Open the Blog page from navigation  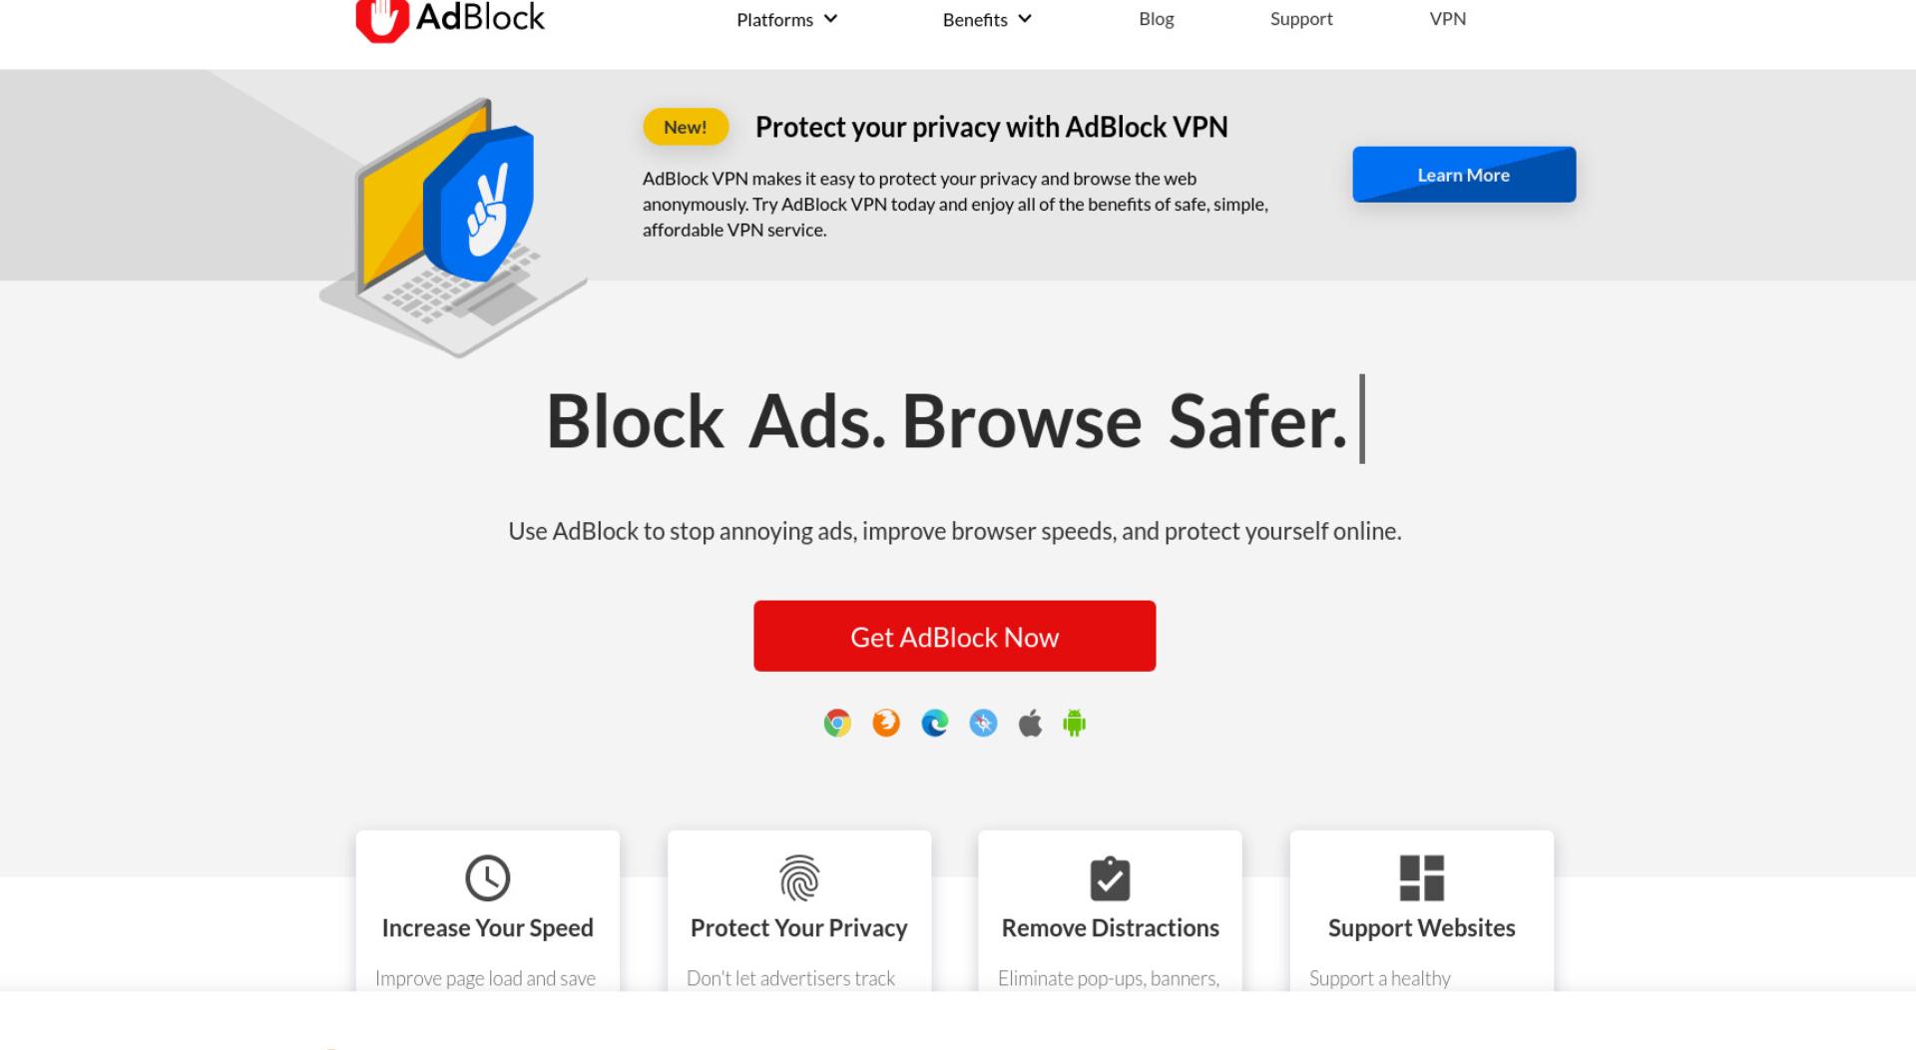click(1157, 19)
